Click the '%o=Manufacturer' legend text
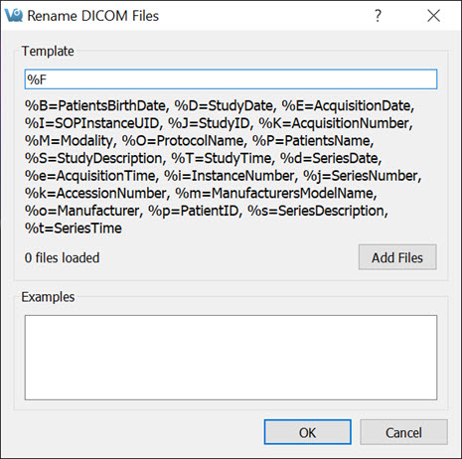This screenshot has height=459, width=462. (x=81, y=211)
